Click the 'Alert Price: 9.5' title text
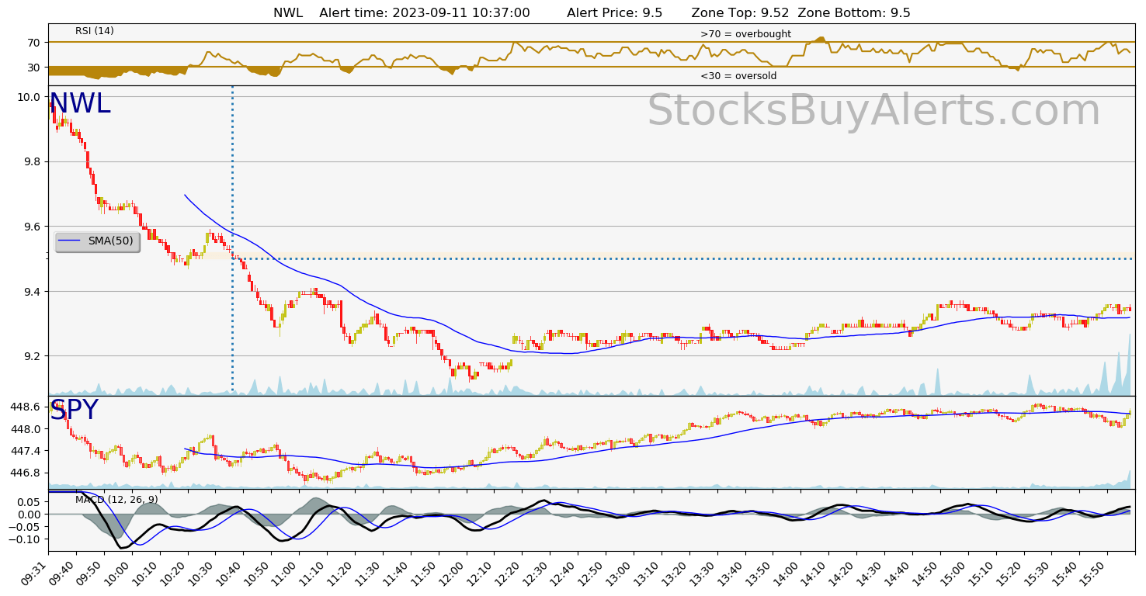Screen dimensions: 1146x596 [614, 13]
